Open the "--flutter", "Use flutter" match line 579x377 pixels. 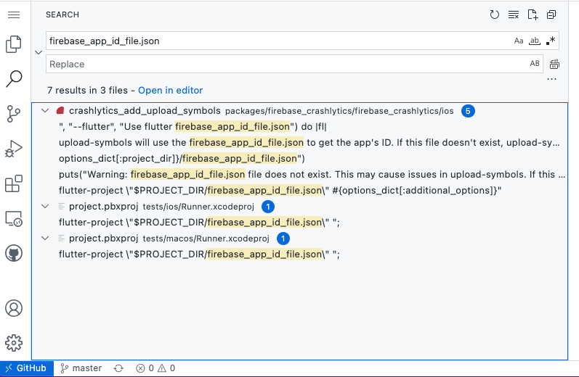click(x=299, y=127)
